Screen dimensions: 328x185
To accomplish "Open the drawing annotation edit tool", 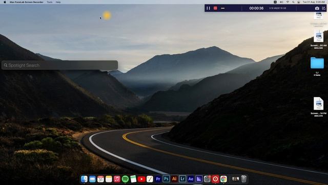I will 323,8.
